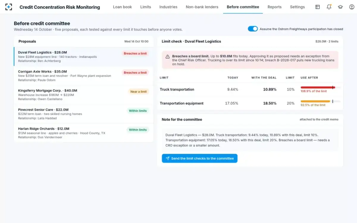Go to the Industries tab
357x223 pixels.
pyautogui.click(x=168, y=7)
